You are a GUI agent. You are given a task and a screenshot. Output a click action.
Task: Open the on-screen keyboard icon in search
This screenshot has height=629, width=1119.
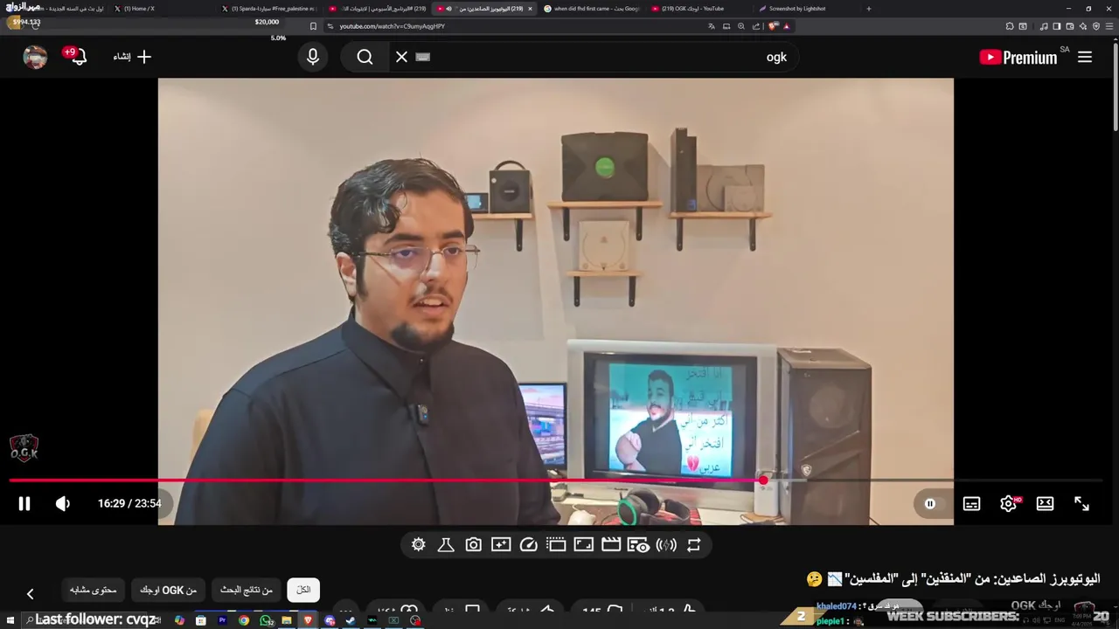point(423,57)
